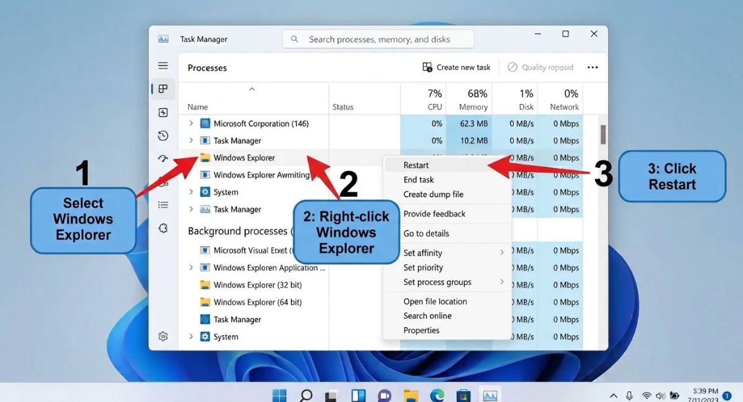Sort by the CPU column header
The image size is (743, 402).
(423, 99)
